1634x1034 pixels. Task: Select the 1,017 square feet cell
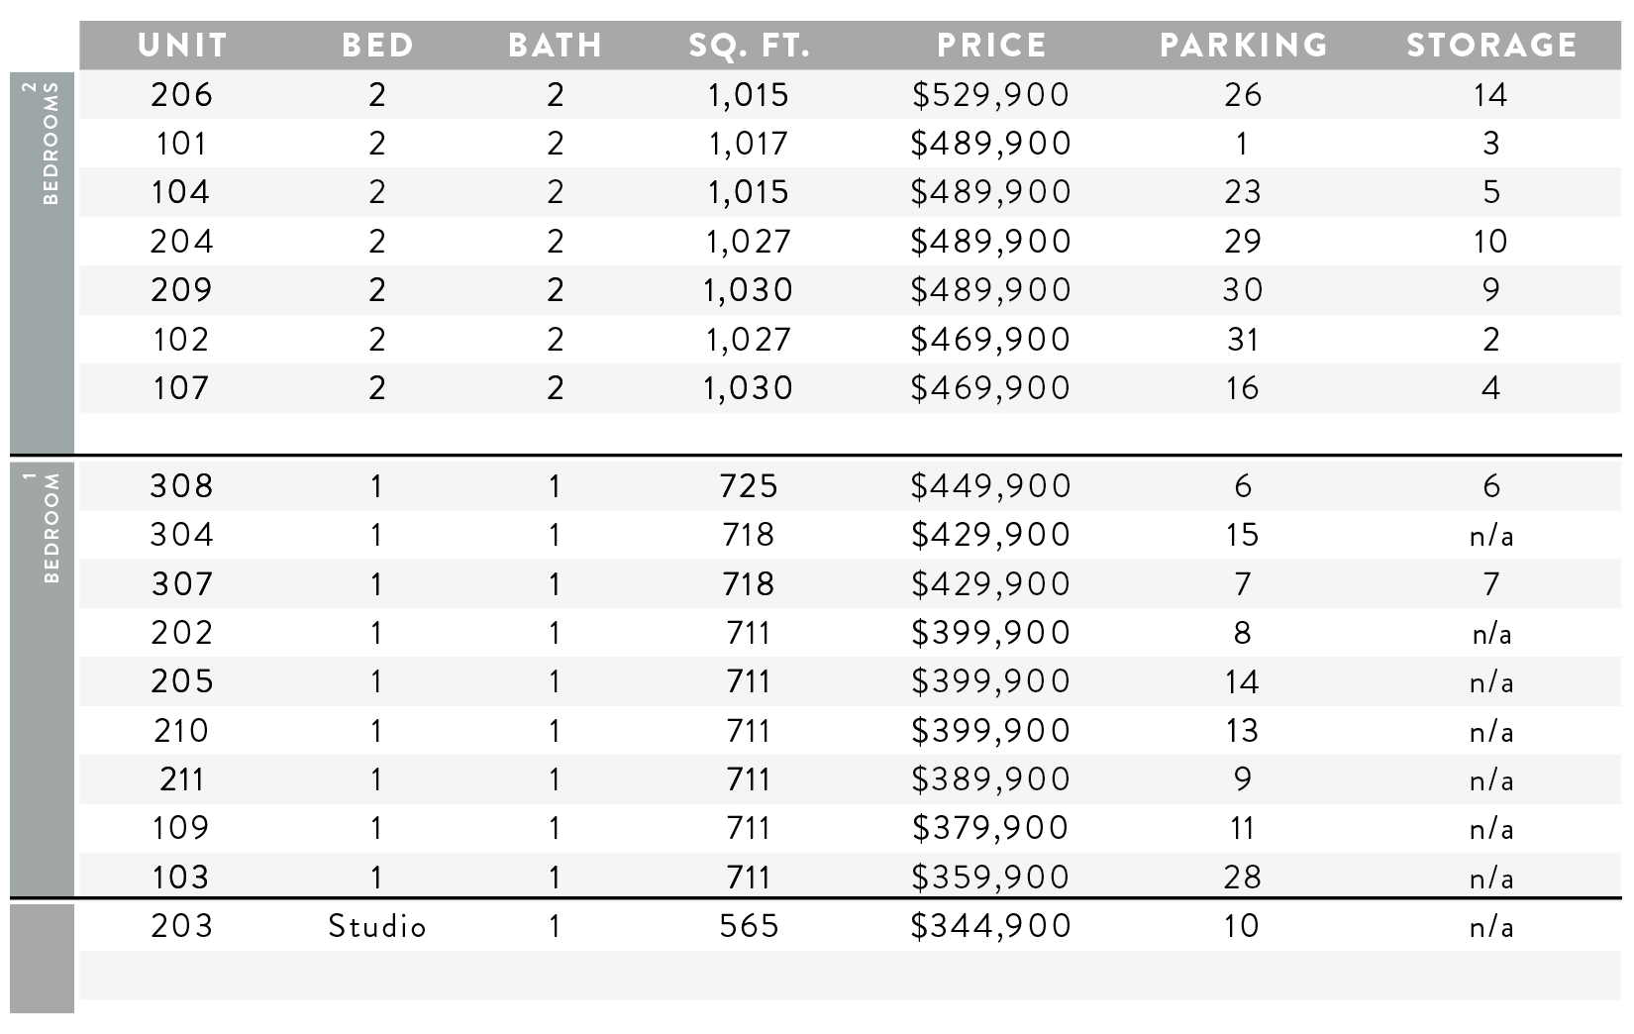click(x=749, y=145)
